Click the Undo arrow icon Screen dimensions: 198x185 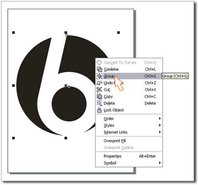point(99,83)
